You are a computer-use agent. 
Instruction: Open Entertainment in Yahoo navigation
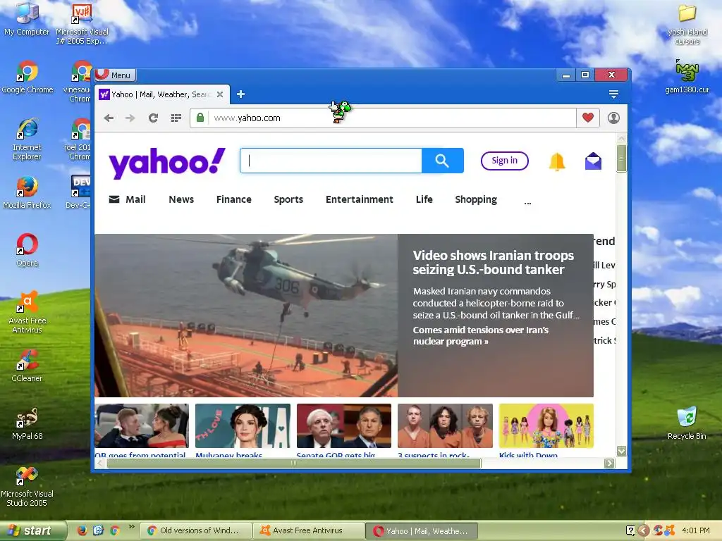pos(360,199)
